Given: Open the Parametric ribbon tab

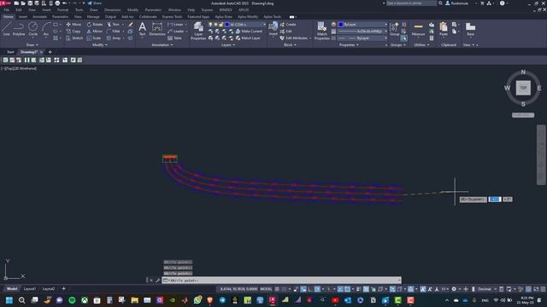Looking at the screenshot, I should [60, 17].
